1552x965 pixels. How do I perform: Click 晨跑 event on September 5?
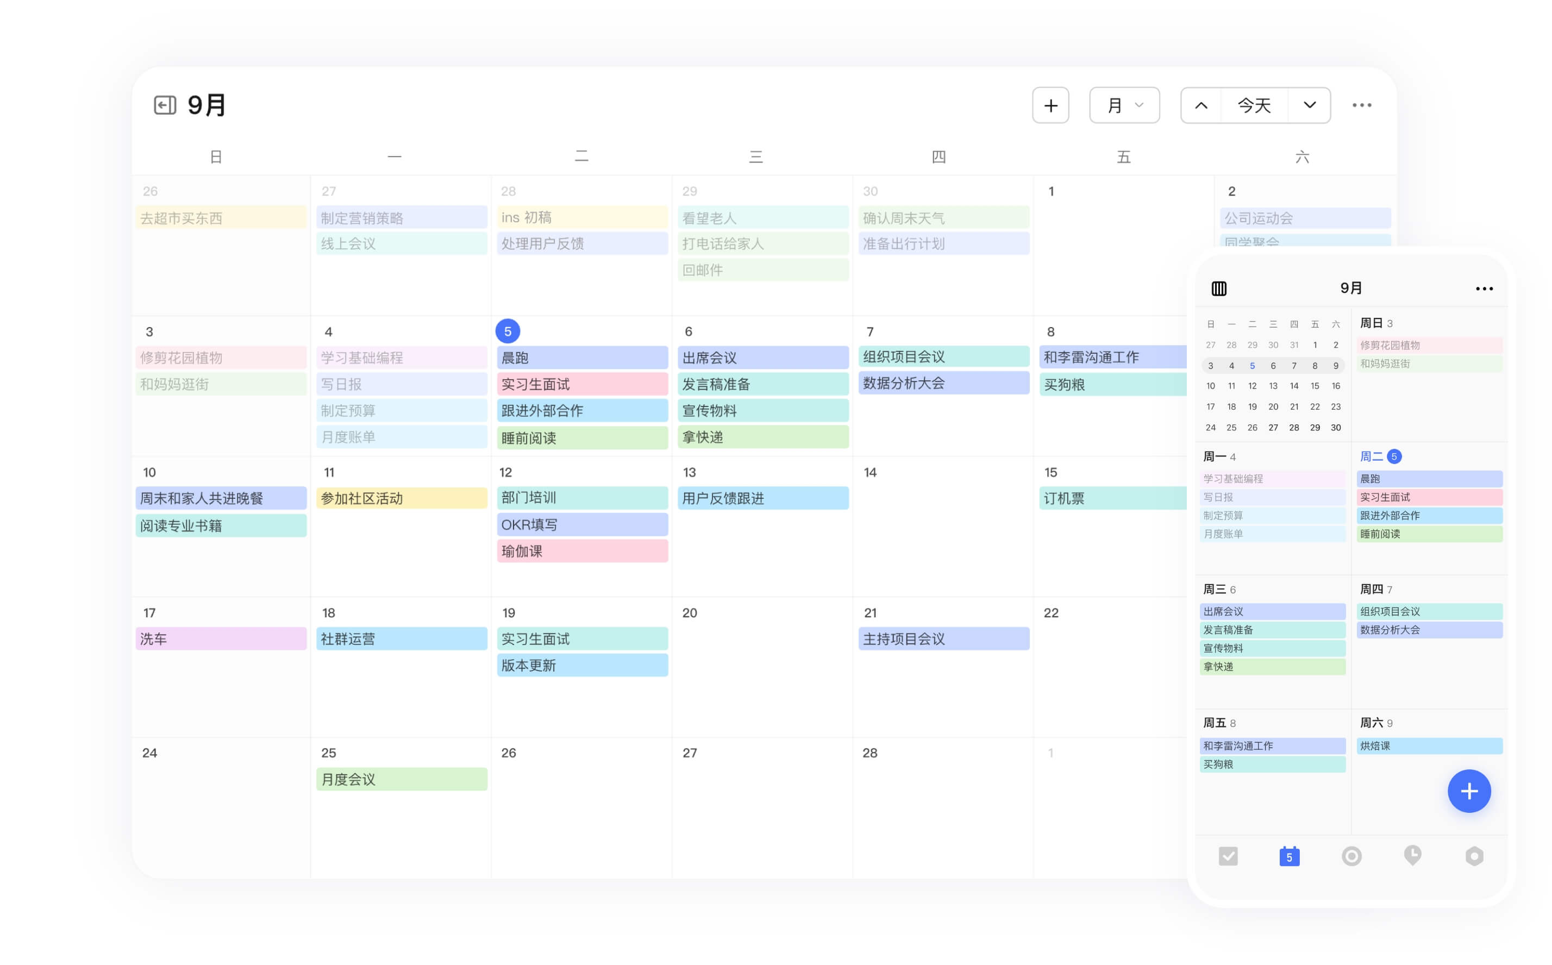pyautogui.click(x=583, y=358)
